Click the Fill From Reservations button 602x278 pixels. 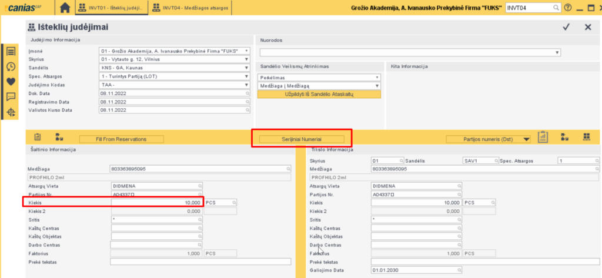[129, 139]
